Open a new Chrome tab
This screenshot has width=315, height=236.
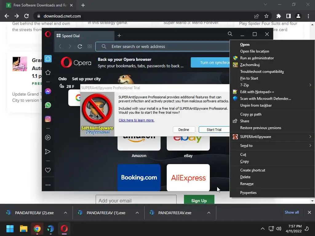(83, 5)
